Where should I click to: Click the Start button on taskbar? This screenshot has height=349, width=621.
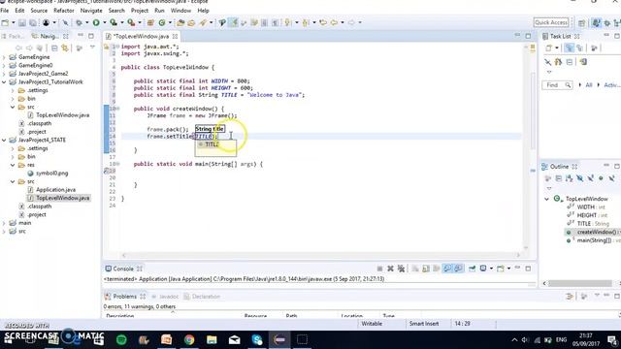pyautogui.click(x=9, y=339)
